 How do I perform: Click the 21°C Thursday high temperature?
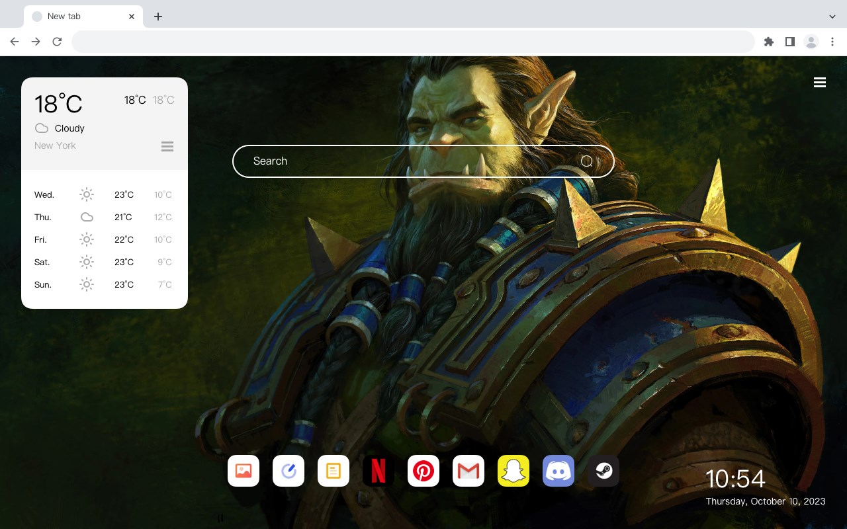tap(123, 217)
